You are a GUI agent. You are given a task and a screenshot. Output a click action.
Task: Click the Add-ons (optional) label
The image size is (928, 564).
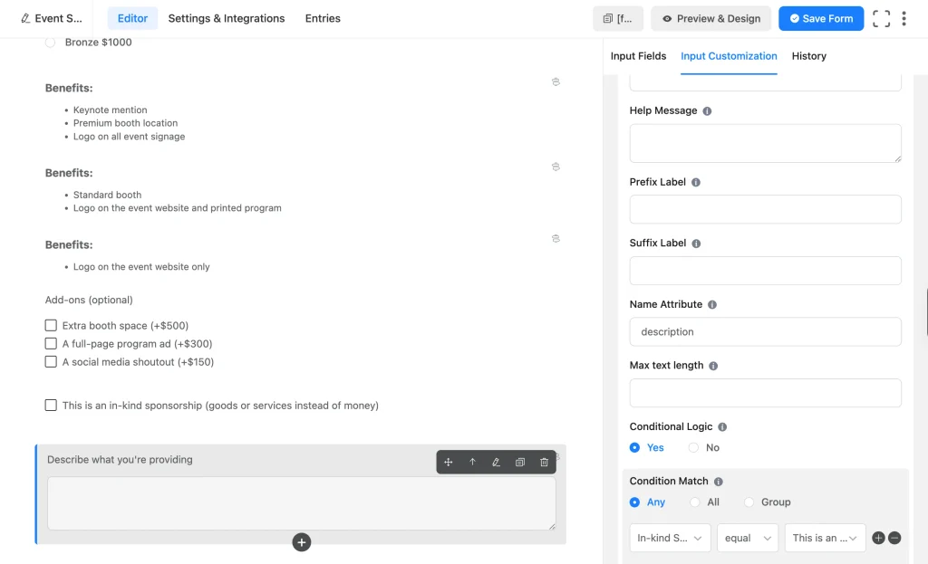tap(89, 300)
